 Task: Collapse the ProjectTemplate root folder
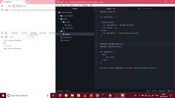pyautogui.click(x=57, y=13)
